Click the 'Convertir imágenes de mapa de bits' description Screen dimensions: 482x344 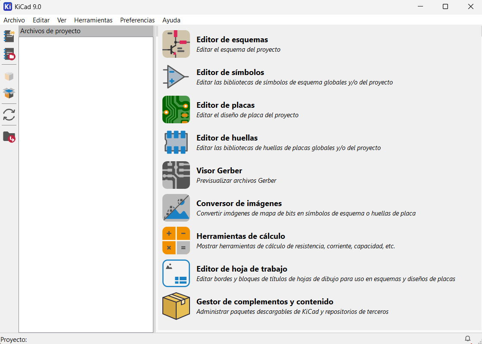(306, 213)
